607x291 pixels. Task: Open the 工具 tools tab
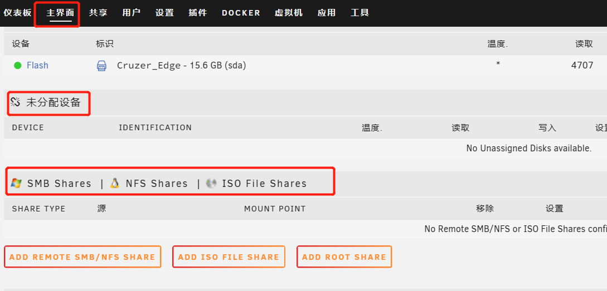360,13
